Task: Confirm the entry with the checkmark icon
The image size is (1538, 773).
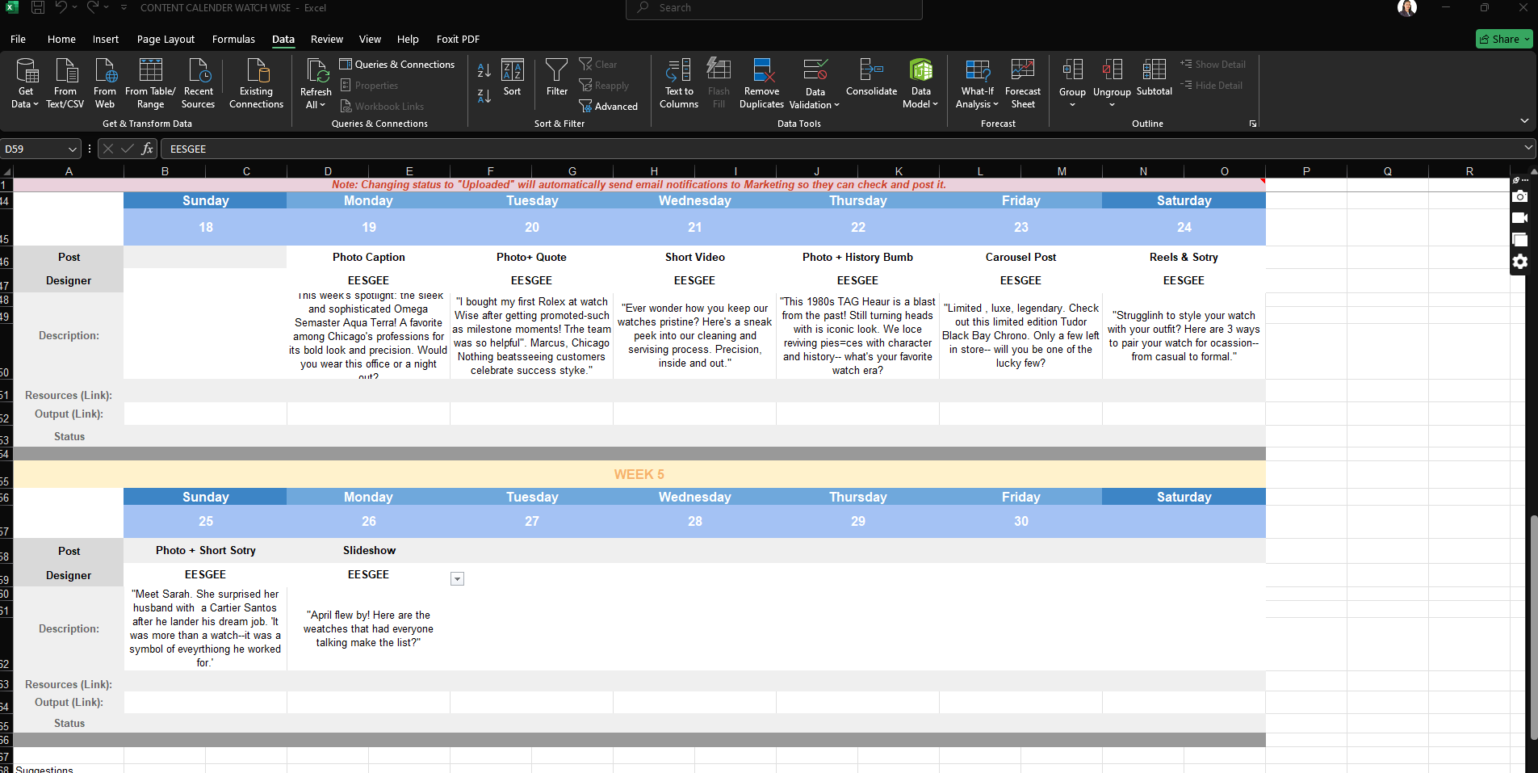Action: [x=128, y=149]
